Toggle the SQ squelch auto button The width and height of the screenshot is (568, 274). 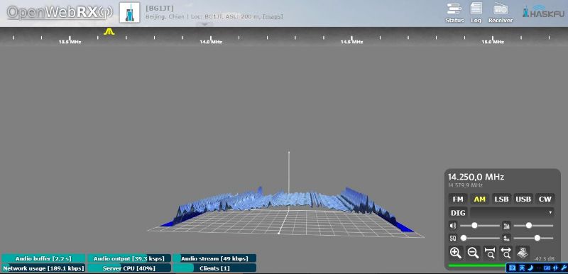453,239
